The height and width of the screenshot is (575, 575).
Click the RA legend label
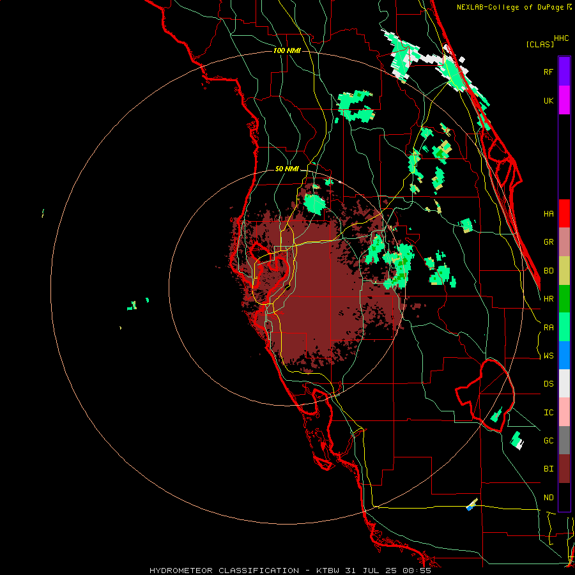tap(548, 328)
